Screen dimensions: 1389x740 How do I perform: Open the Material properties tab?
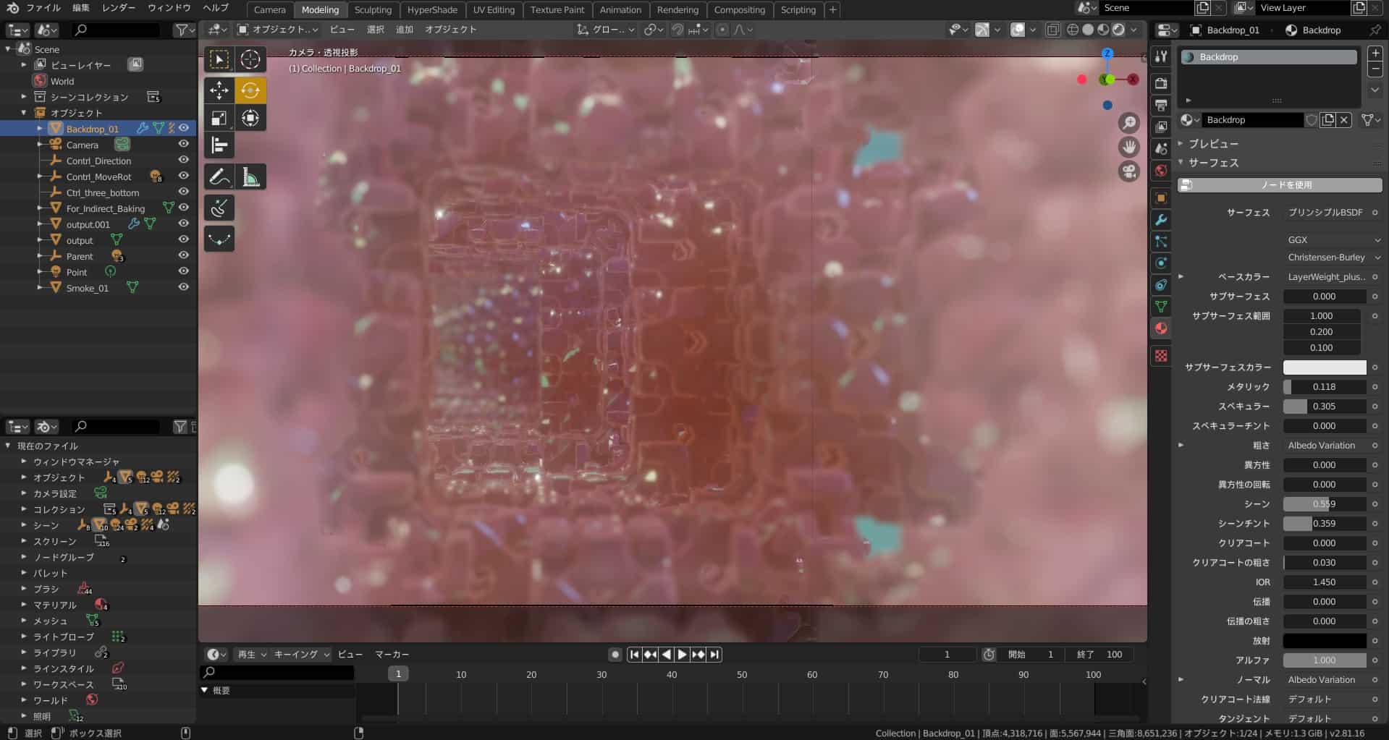(x=1161, y=328)
